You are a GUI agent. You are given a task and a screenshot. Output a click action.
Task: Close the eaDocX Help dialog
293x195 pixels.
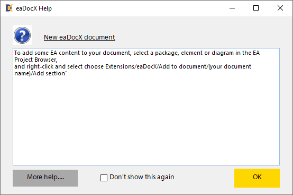(280, 8)
